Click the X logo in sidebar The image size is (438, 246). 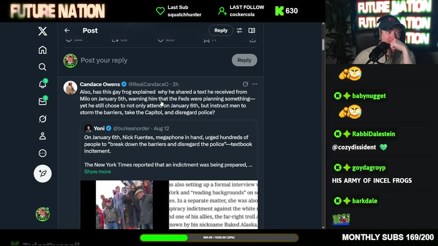click(42, 31)
